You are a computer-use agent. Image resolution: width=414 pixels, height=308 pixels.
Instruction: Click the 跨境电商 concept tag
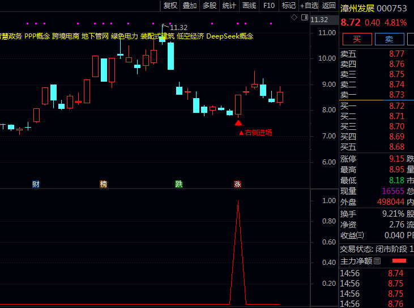[x=66, y=36]
